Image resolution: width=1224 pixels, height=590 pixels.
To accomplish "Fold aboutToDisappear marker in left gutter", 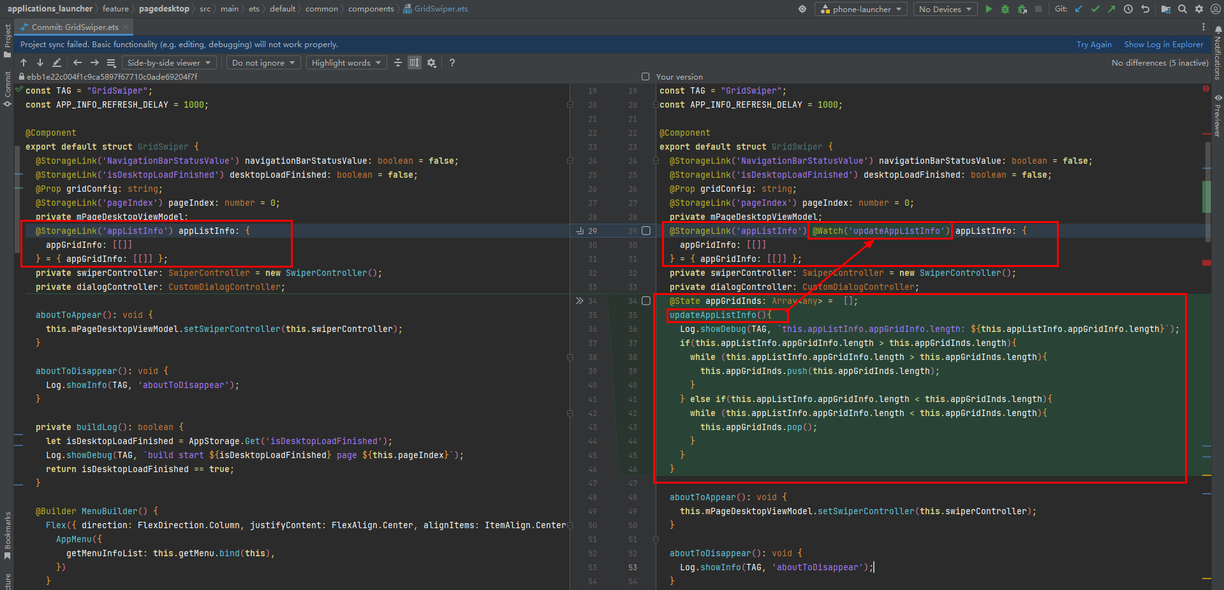I will (570, 357).
